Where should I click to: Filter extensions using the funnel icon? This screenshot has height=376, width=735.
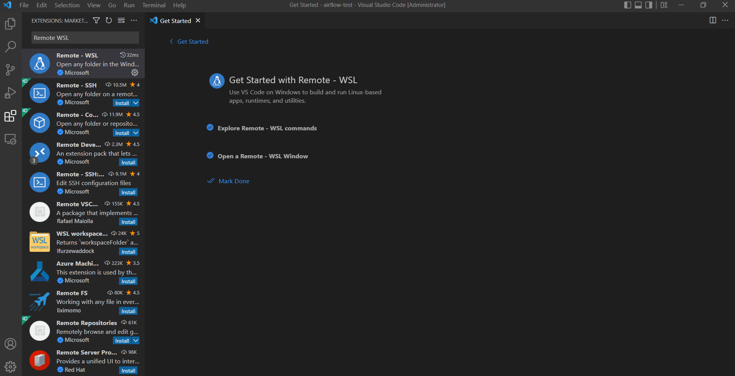pos(96,20)
